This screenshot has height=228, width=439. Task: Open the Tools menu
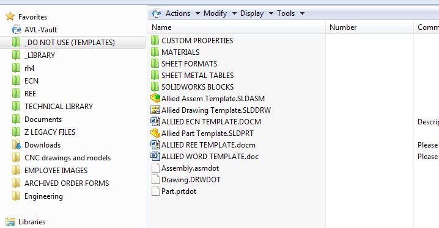pyautogui.click(x=286, y=13)
